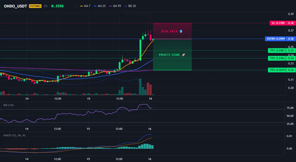Click the tallest green candlestick on the chart
Image resolution: width=296 pixels, height=162 pixels.
point(140,50)
